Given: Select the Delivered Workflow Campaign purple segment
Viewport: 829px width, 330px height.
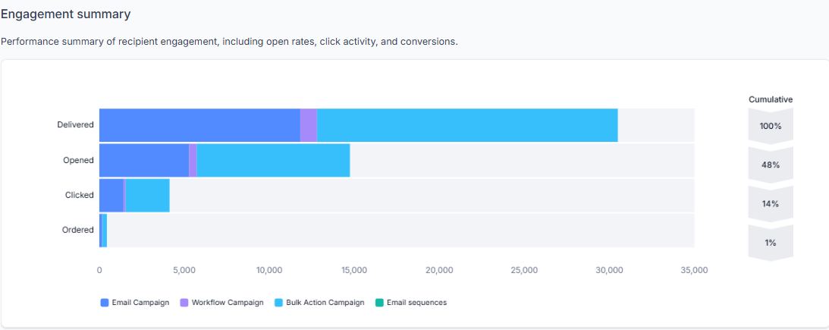Looking at the screenshot, I should [x=309, y=125].
